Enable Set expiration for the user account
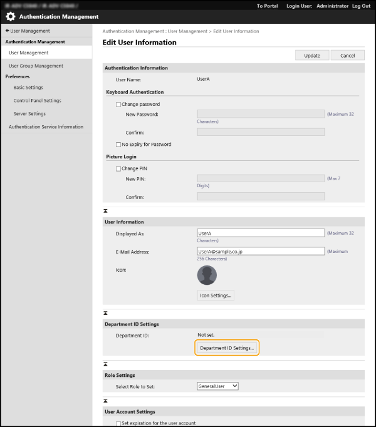Image resolution: width=376 pixels, height=427 pixels. (118, 423)
